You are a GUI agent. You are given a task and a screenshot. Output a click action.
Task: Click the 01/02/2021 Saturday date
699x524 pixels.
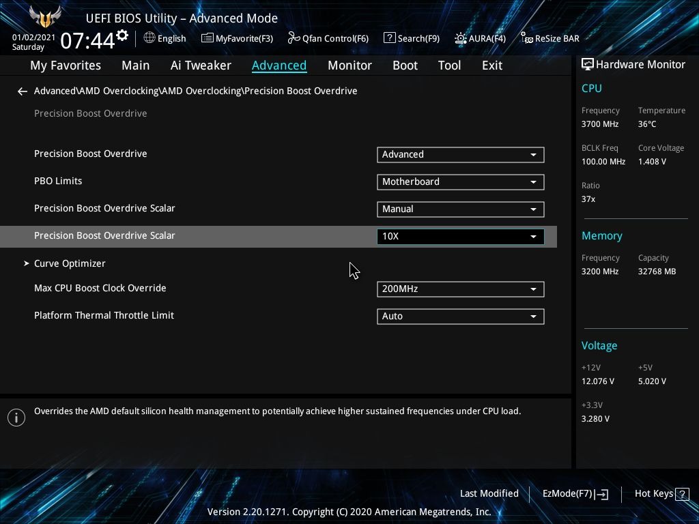coord(33,42)
